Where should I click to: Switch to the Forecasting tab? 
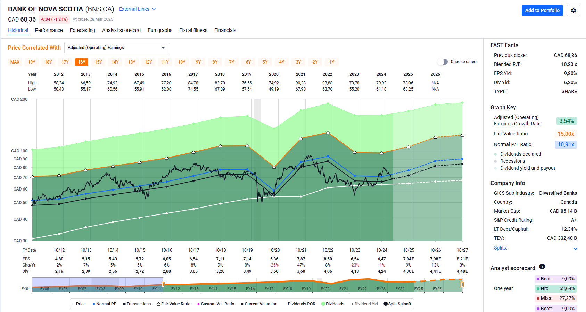click(x=82, y=31)
